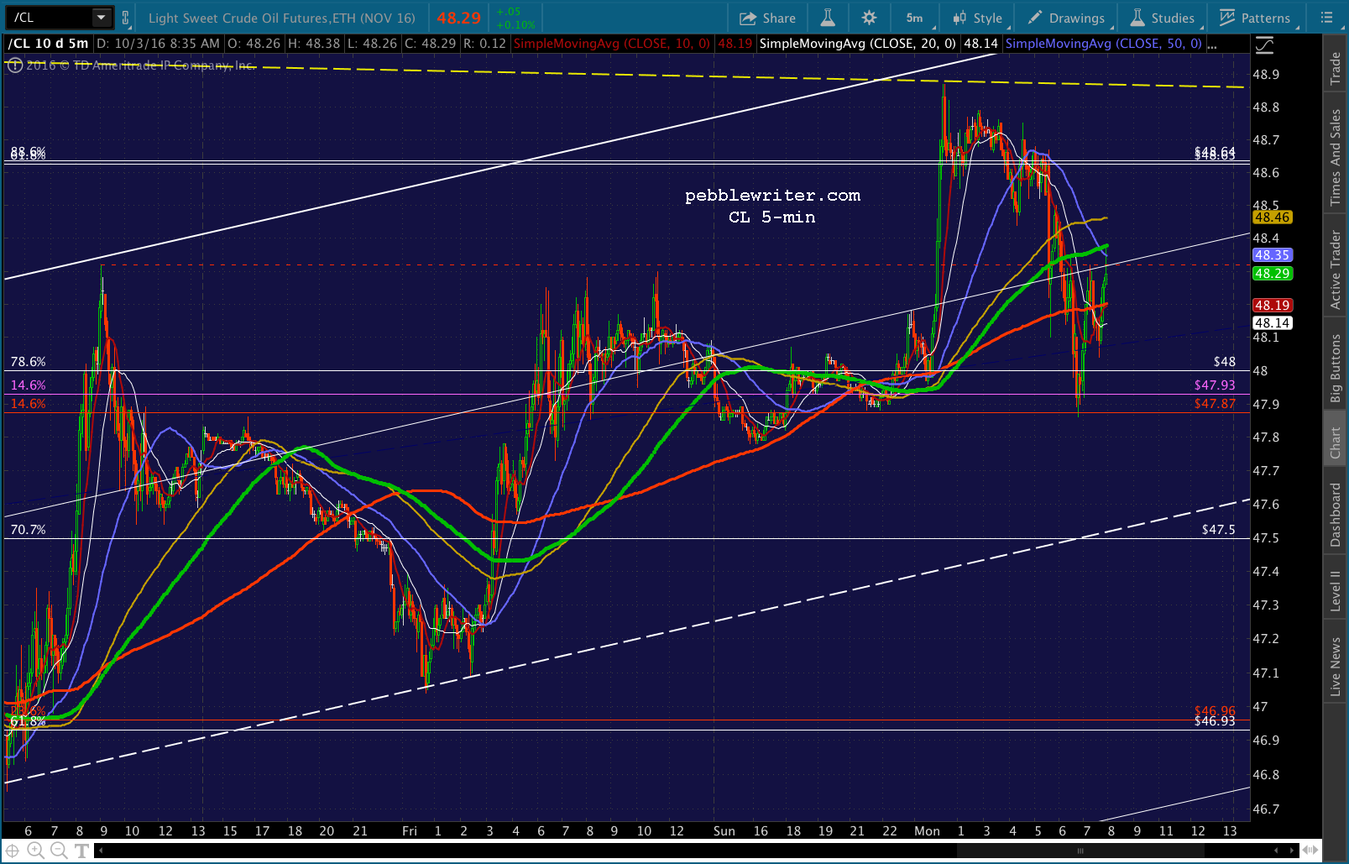1349x864 pixels.
Task: Expand the /CL symbol dropdown arrow
Action: click(x=101, y=18)
